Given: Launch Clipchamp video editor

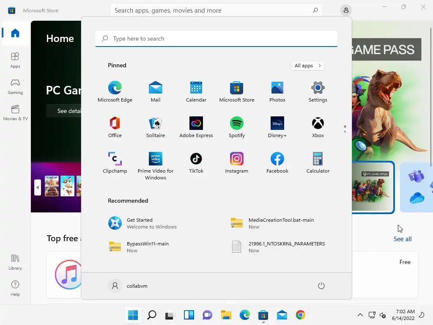Looking at the screenshot, I should [x=115, y=163].
